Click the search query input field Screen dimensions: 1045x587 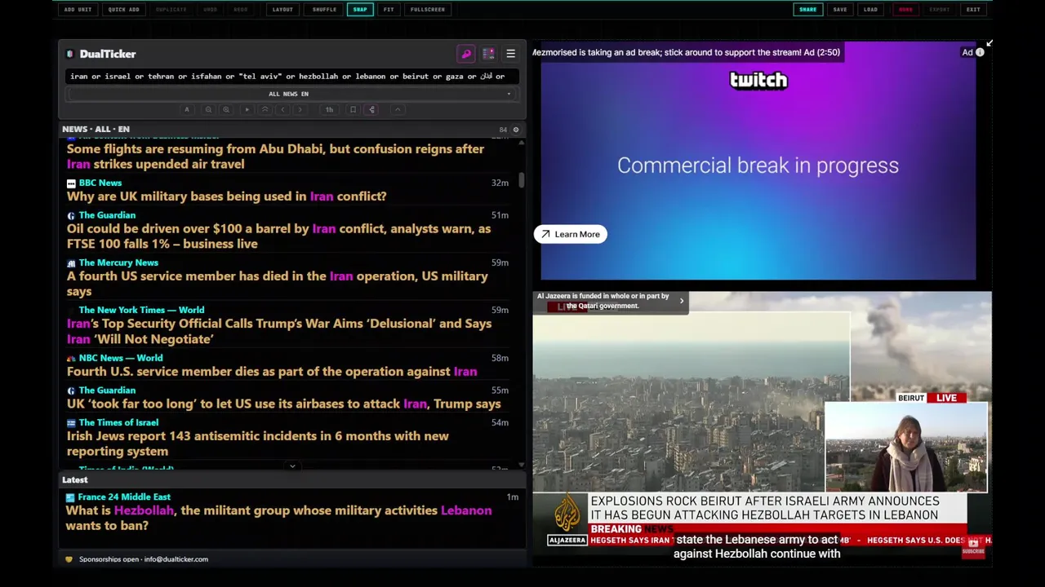[292, 77]
